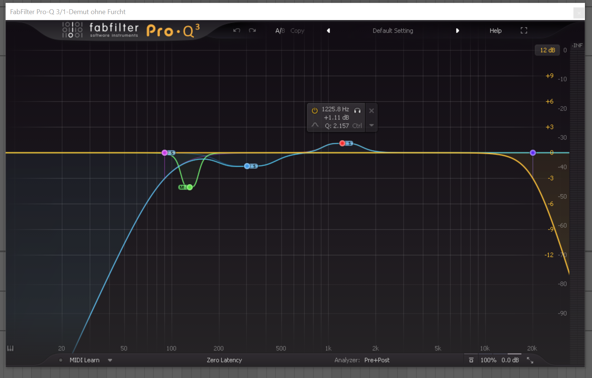Expand band settings dropdown arrow
This screenshot has height=378, width=592.
(x=371, y=125)
